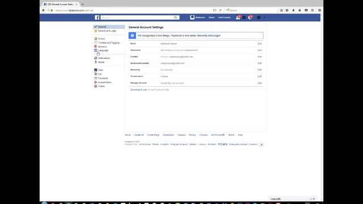The image size is (363, 204).
Task: Edit the Temperature row
Action: 260,76
